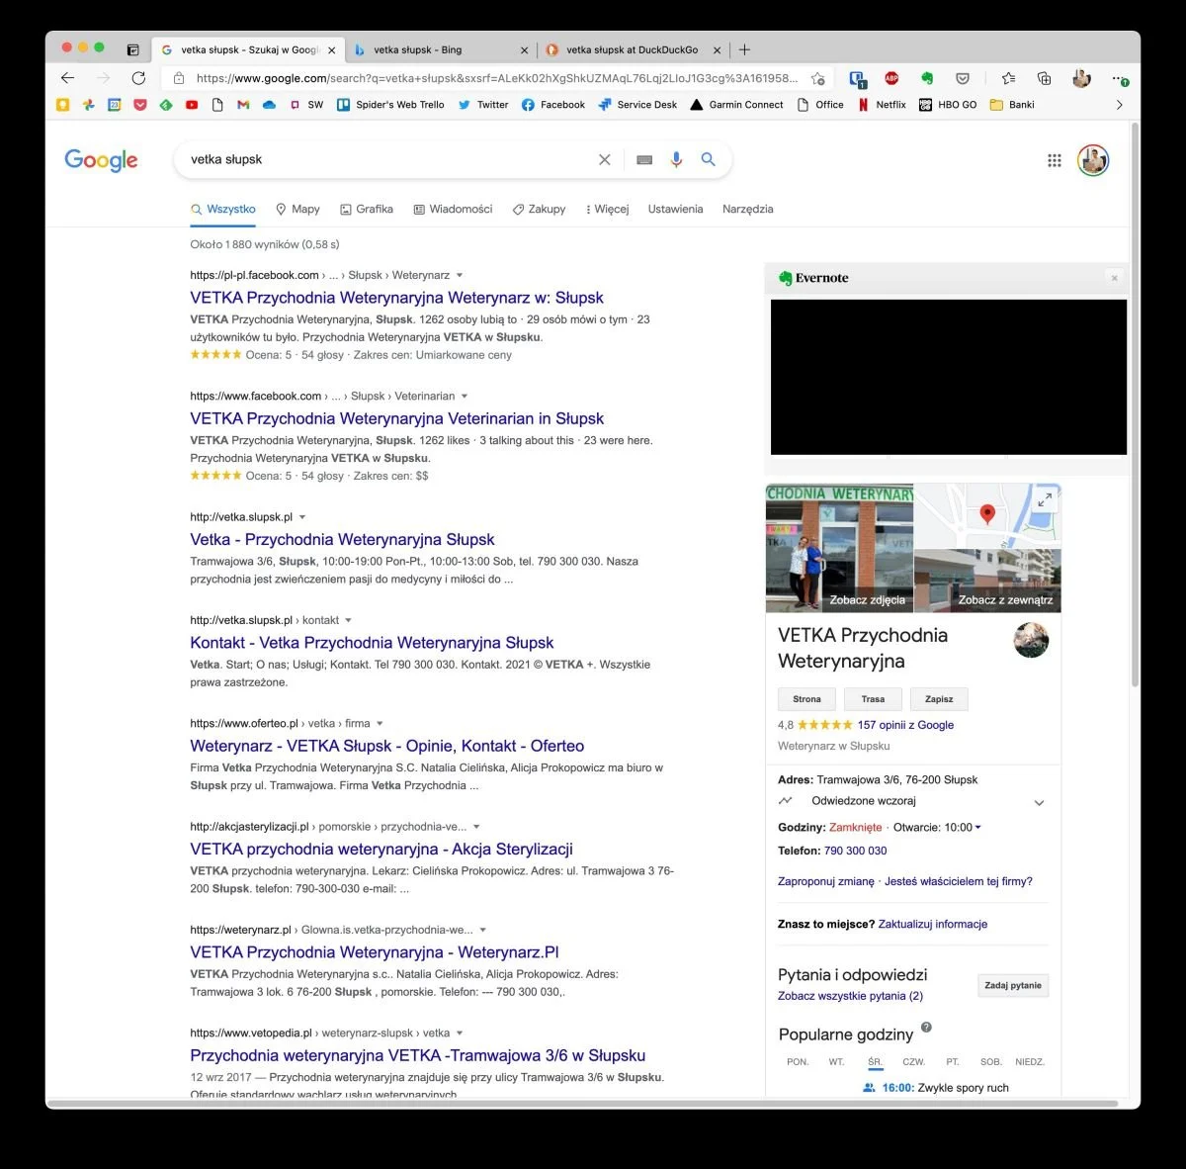Open Ustawienia search settings
This screenshot has height=1169, width=1186.
675,209
